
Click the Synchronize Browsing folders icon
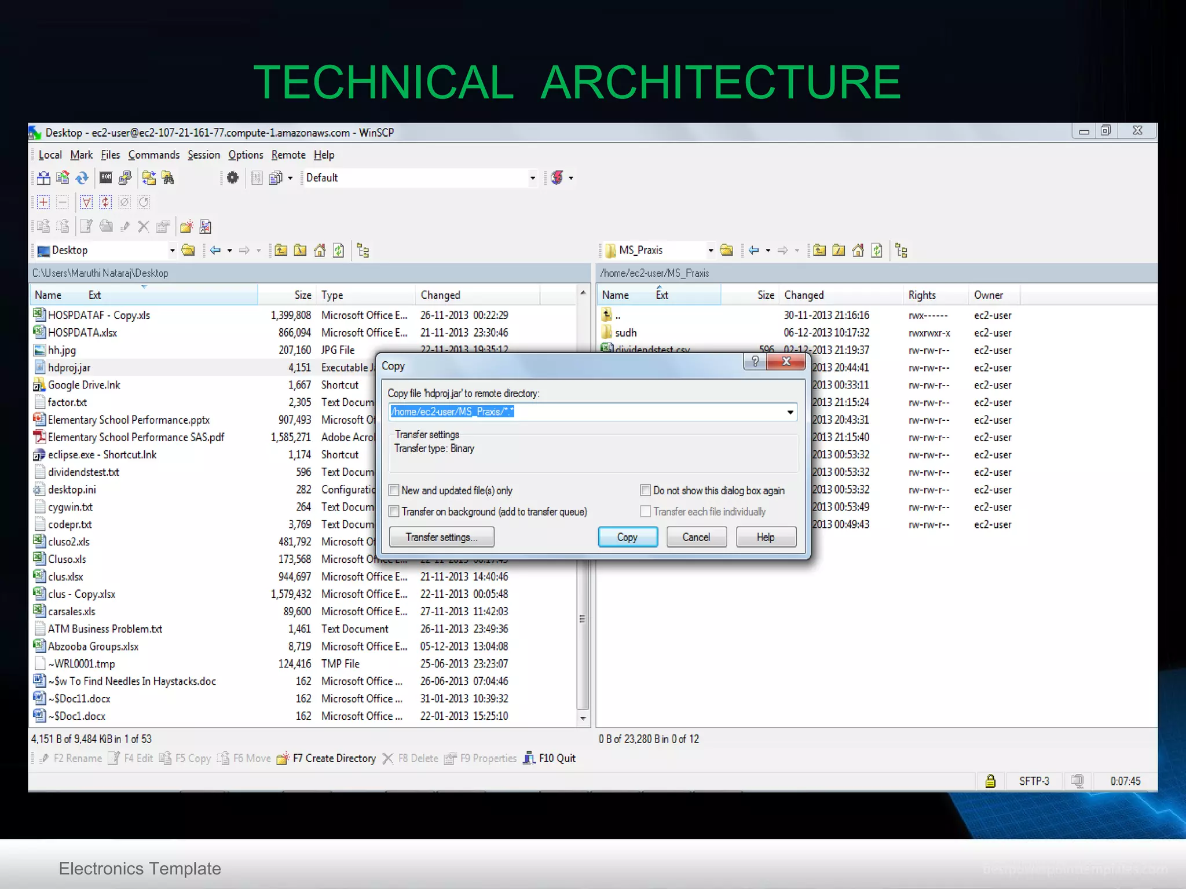click(149, 178)
